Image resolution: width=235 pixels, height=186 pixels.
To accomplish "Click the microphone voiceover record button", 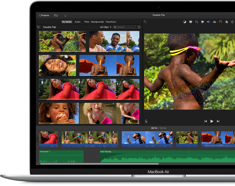I will click(x=146, y=121).
